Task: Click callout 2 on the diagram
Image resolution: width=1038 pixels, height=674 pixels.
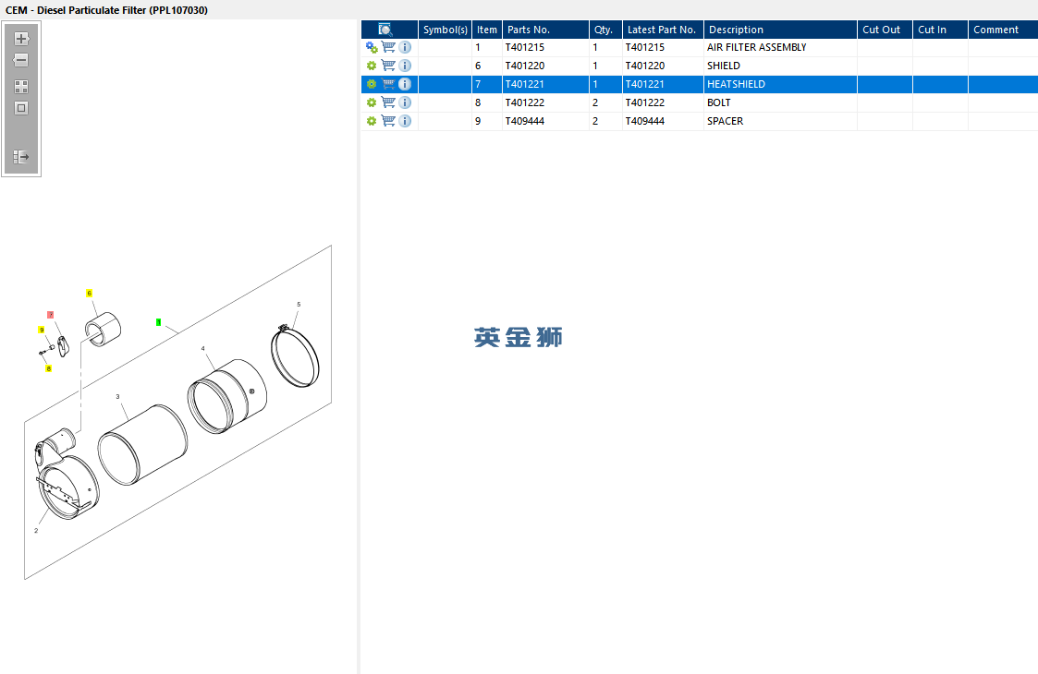Action: [x=36, y=531]
